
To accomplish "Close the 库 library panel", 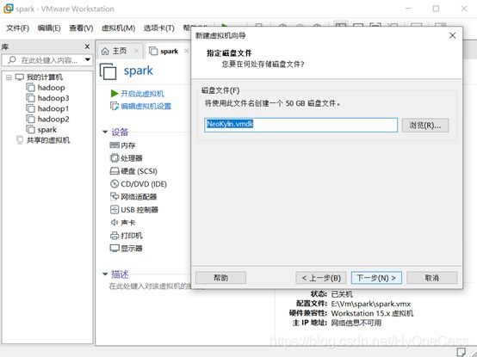I will tap(87, 46).
